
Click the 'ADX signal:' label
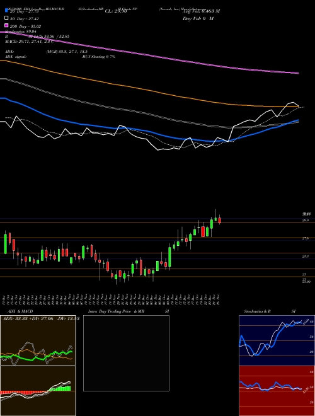click(16, 57)
